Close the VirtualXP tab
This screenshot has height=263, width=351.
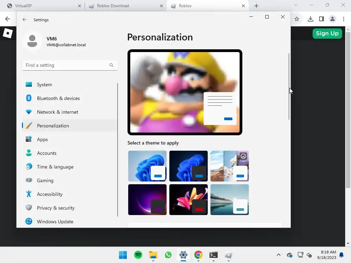tap(80, 6)
